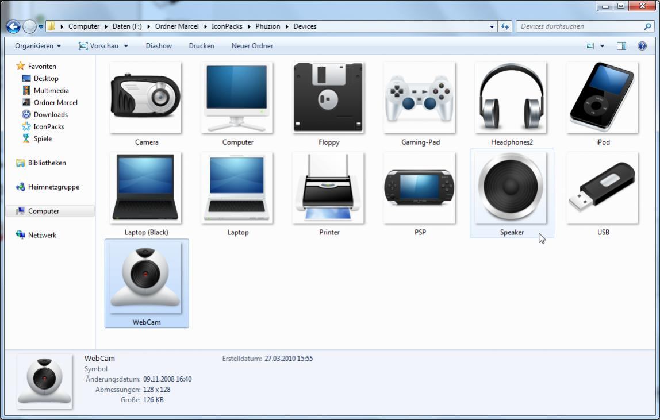
Task: Open Multimedia in the favorites list
Action: point(51,90)
